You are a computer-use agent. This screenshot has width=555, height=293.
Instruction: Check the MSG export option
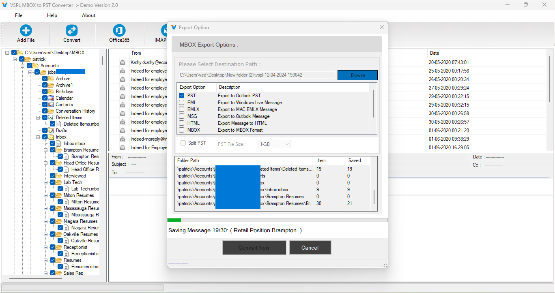click(x=182, y=116)
